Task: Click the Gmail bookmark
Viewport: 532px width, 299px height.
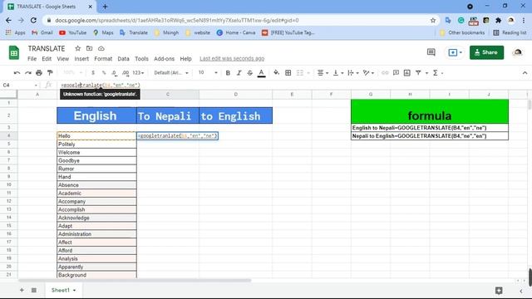Action: coord(42,32)
